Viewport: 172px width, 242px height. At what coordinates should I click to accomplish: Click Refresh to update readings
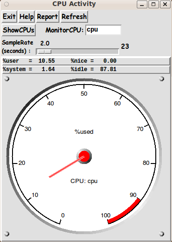(74, 17)
